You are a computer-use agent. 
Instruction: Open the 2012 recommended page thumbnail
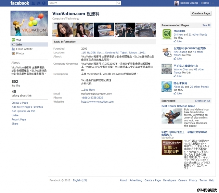(167, 69)
